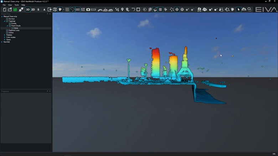Viewport: 278px width, 156px height.
Task: Uncheck the Surveys checkbox
Action: click(7, 18)
